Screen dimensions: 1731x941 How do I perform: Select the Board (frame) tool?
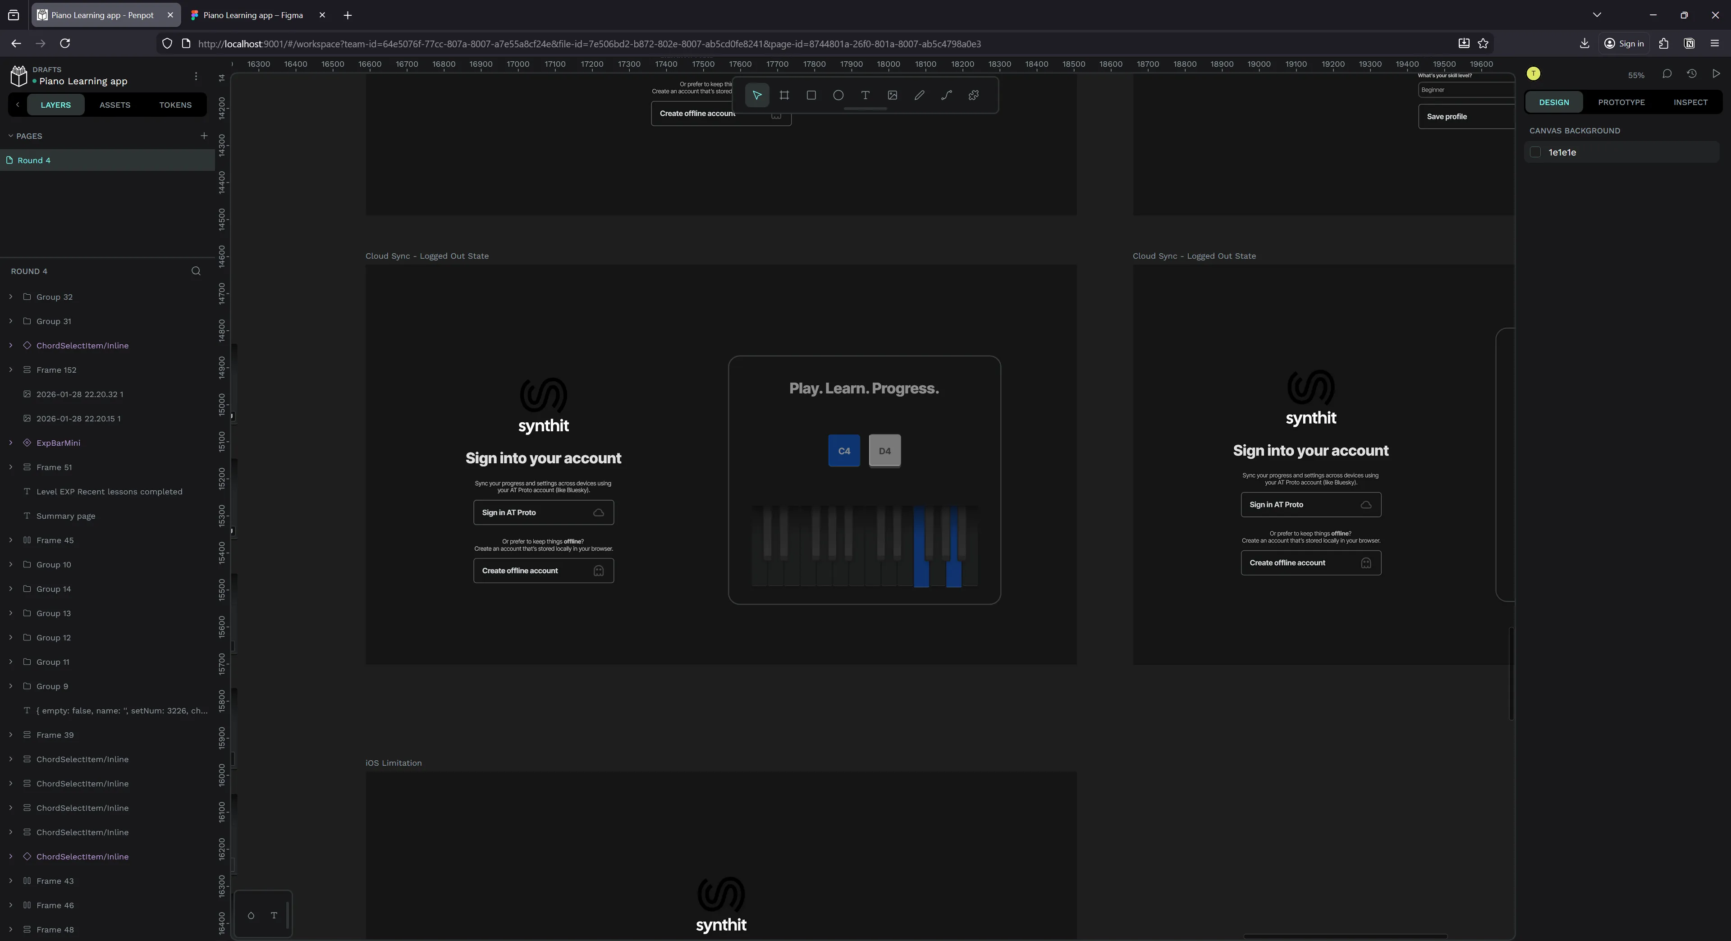coord(783,96)
